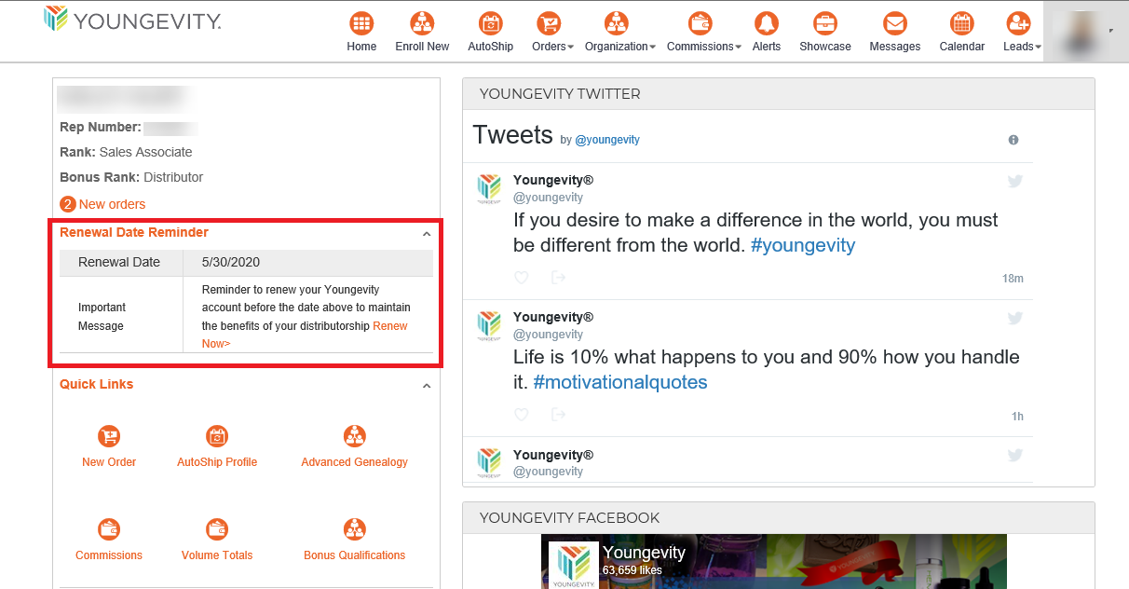This screenshot has height=589, width=1129.
Task: Like the motivational quotes tweet
Action: point(522,415)
